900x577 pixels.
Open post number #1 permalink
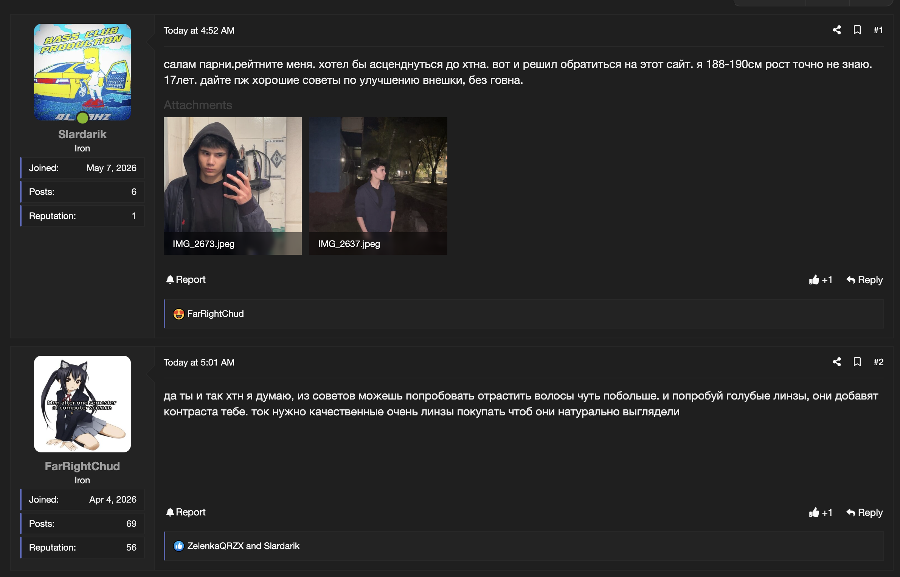click(x=878, y=30)
